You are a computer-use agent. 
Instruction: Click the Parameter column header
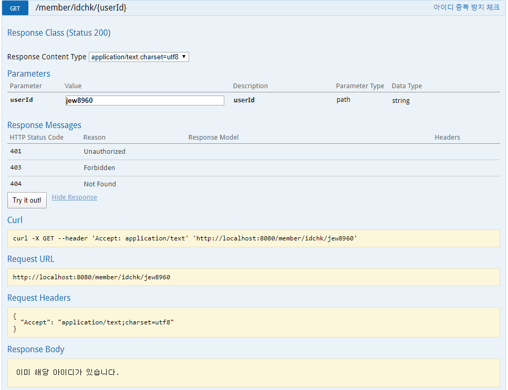click(x=26, y=86)
